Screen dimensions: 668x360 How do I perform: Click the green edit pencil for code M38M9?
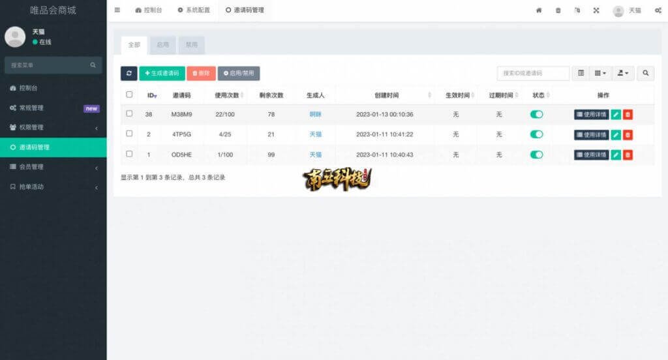(616, 115)
